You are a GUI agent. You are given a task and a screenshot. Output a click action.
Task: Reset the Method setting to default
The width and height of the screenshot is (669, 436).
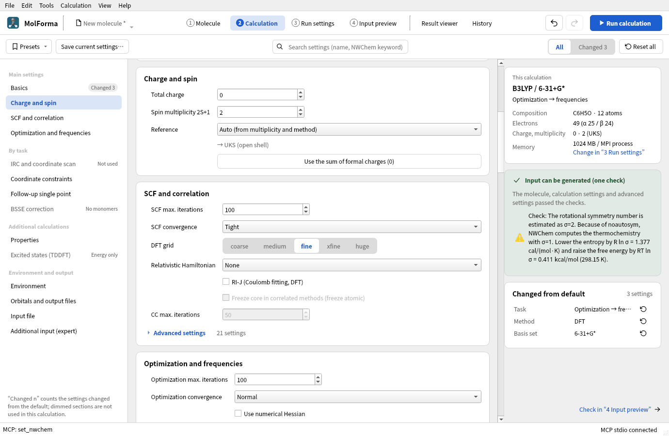click(x=643, y=321)
